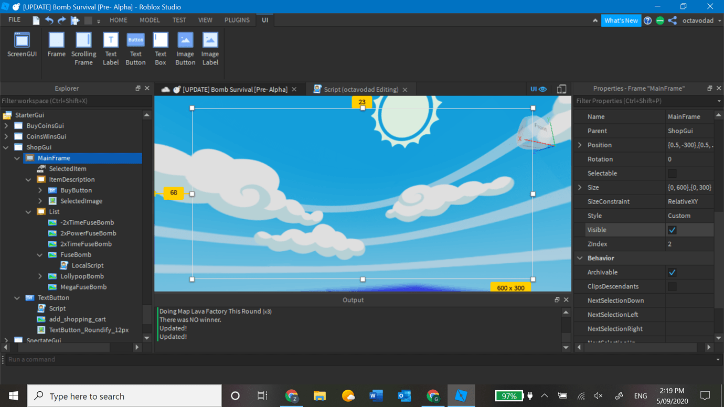Select the FuseBomb tree item
The image size is (724, 407).
(76, 255)
